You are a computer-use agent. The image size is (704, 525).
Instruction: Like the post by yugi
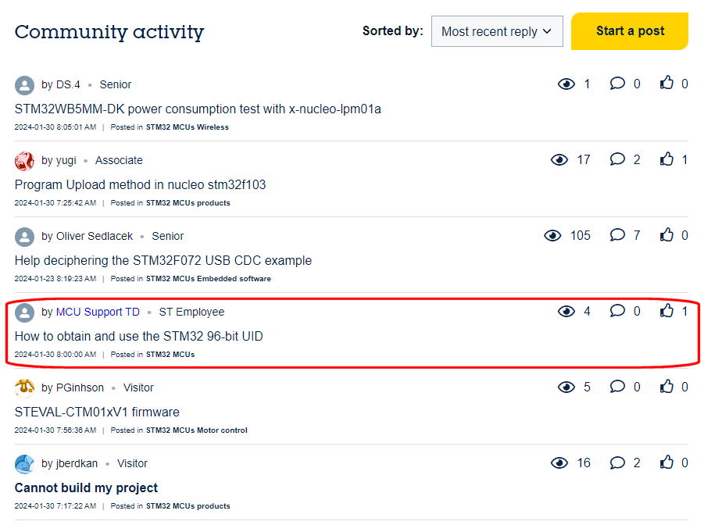pyautogui.click(x=666, y=159)
